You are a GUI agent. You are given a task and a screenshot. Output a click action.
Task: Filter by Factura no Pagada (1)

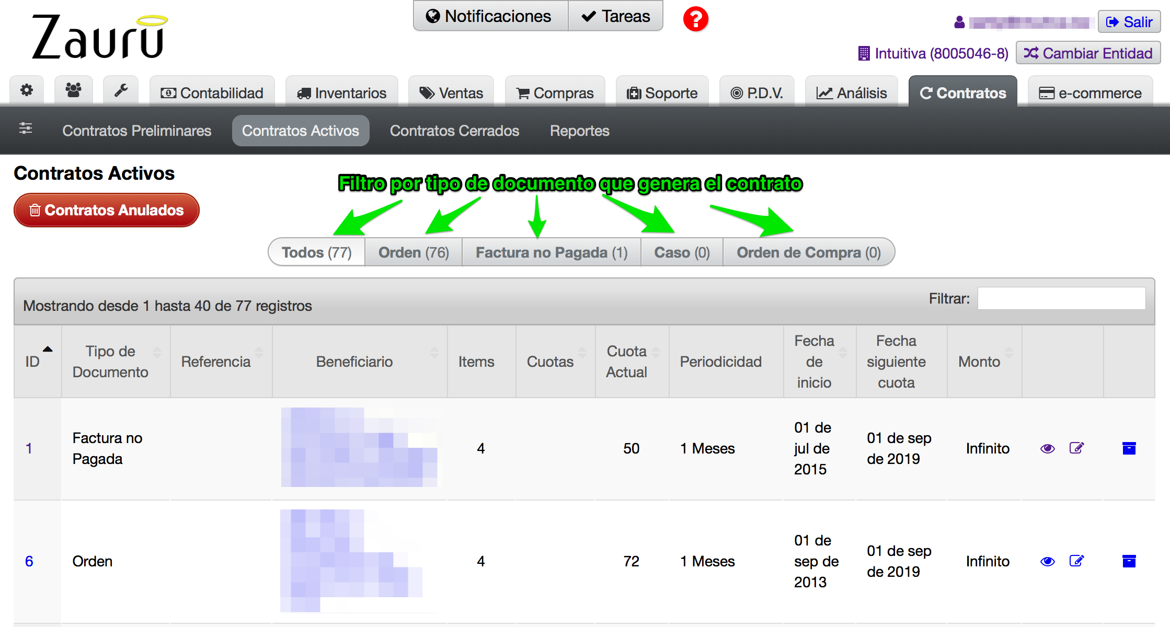coord(552,252)
